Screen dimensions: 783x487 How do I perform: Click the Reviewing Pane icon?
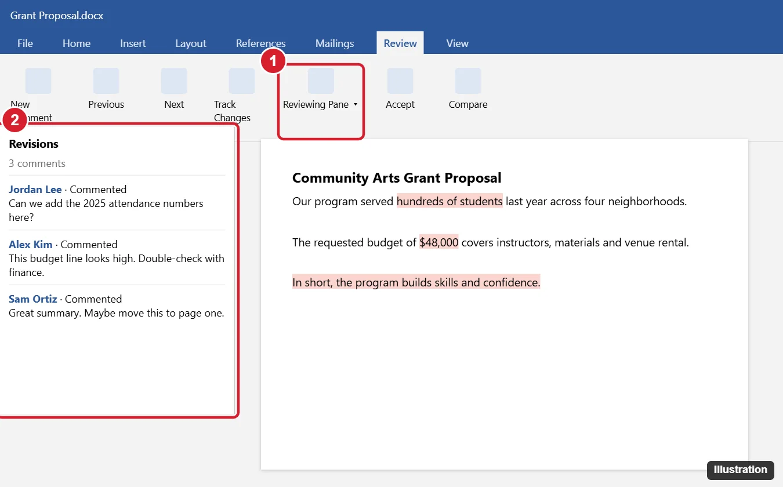[321, 81]
